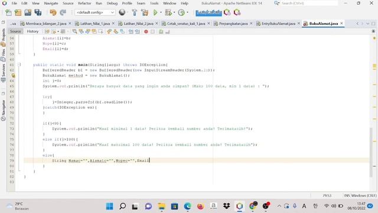Image resolution: width=378 pixels, height=213 pixels.
Task: Click the Source view button
Action: [15, 31]
